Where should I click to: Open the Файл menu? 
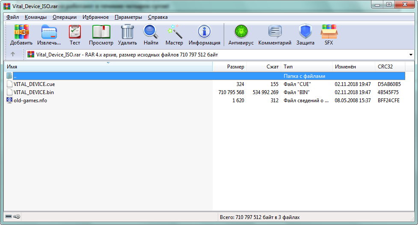coord(12,17)
